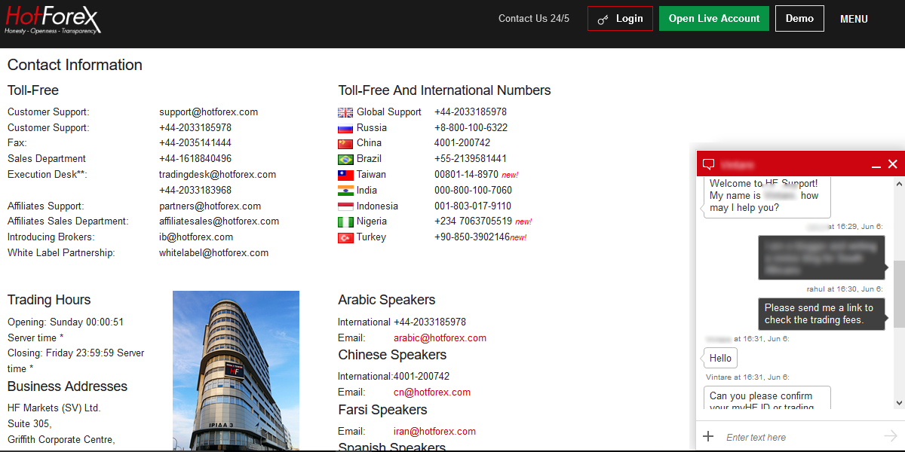Open the Login page
This screenshot has width=905, height=452.
pos(620,19)
